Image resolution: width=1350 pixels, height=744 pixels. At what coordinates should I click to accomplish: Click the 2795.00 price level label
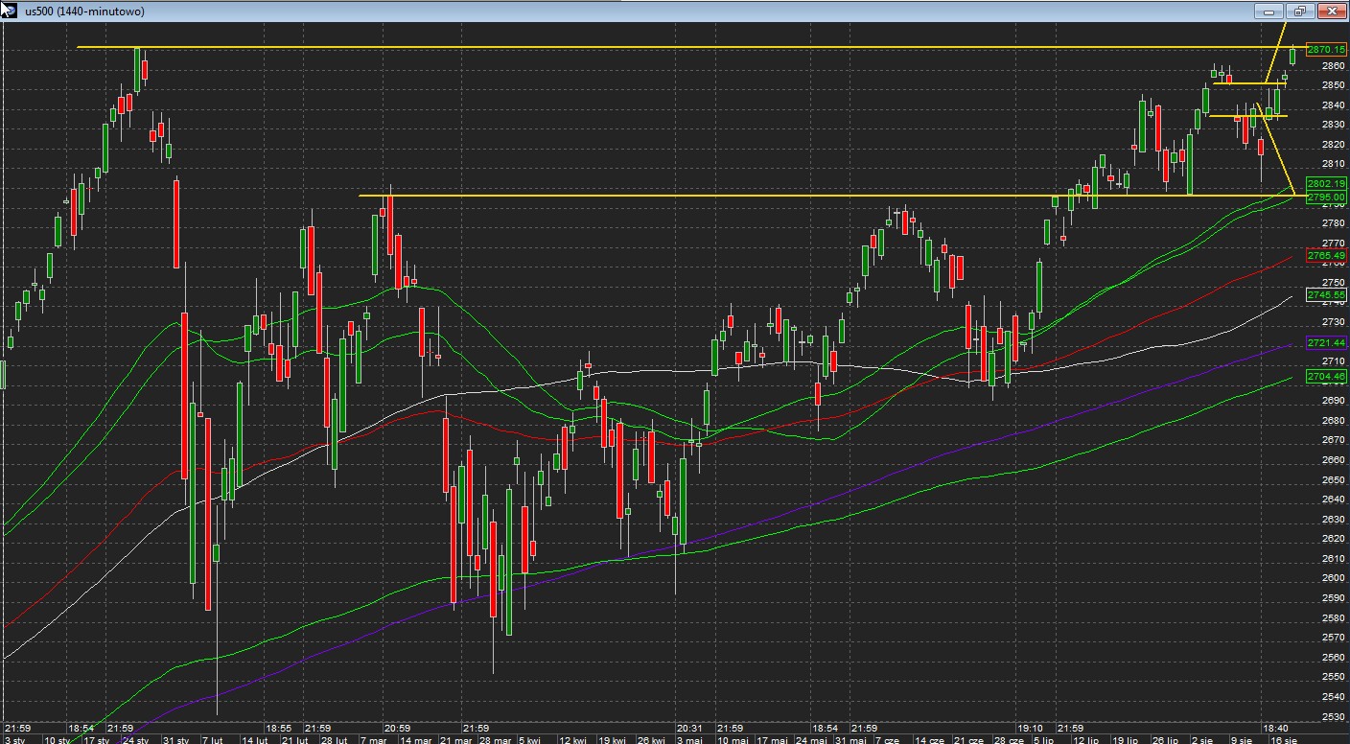click(x=1326, y=197)
